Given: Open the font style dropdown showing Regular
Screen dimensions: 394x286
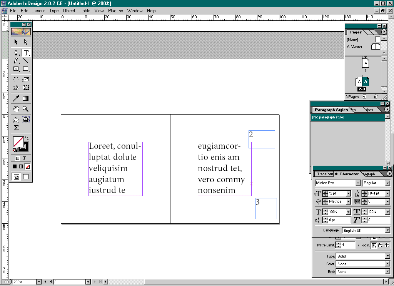Looking at the screenshot, I should [387, 183].
